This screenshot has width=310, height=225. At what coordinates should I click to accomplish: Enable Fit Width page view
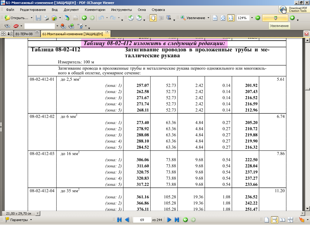(x=231, y=18)
